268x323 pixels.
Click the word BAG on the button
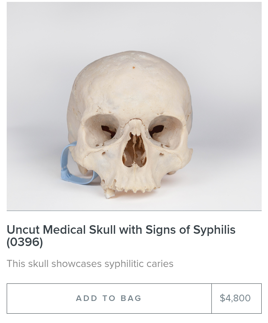(x=131, y=298)
